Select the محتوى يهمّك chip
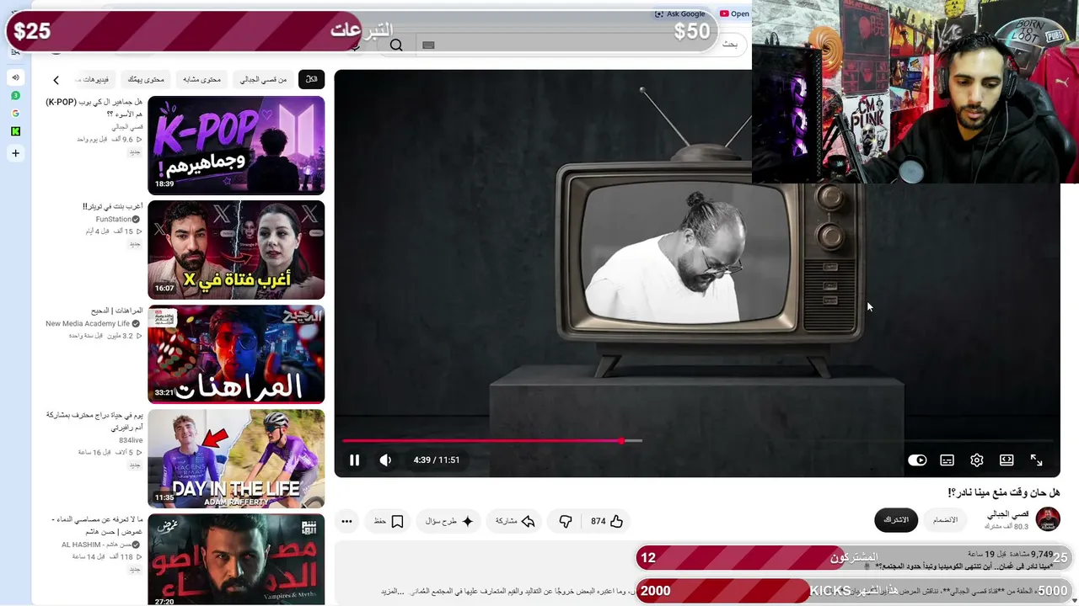Image resolution: width=1079 pixels, height=606 pixels. click(145, 79)
